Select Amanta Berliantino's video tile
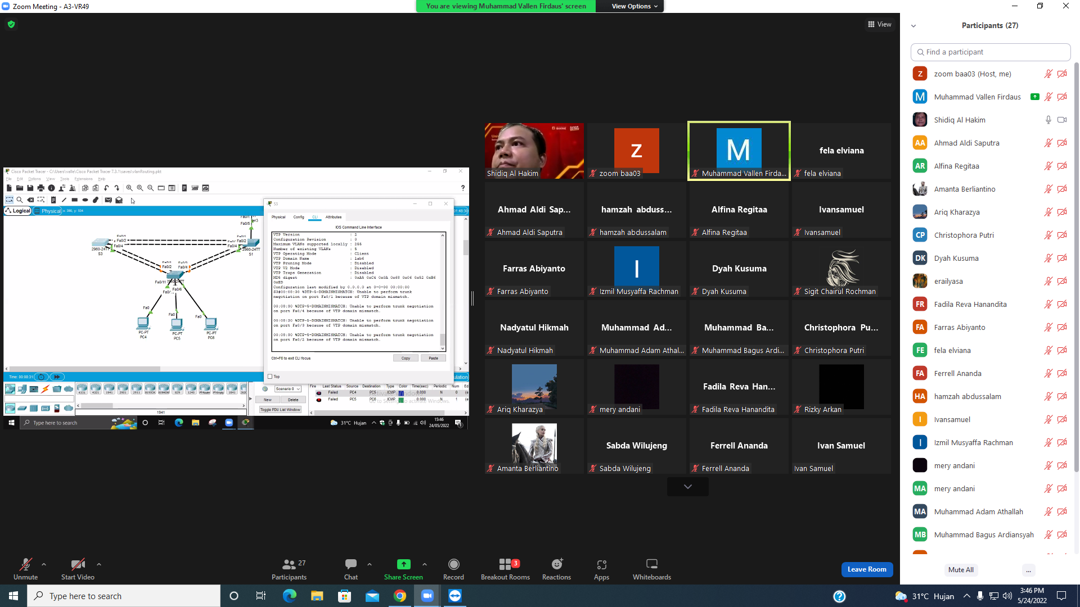The image size is (1080, 607). (534, 446)
